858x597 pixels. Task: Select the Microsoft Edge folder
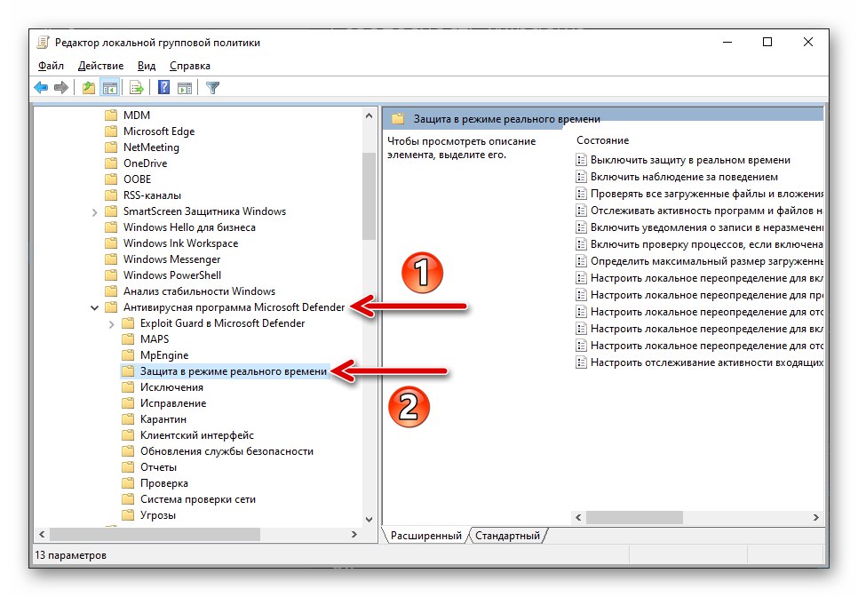[150, 131]
